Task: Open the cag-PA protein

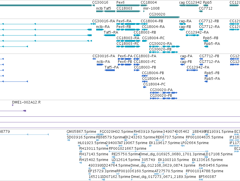Action: click(182, 59)
